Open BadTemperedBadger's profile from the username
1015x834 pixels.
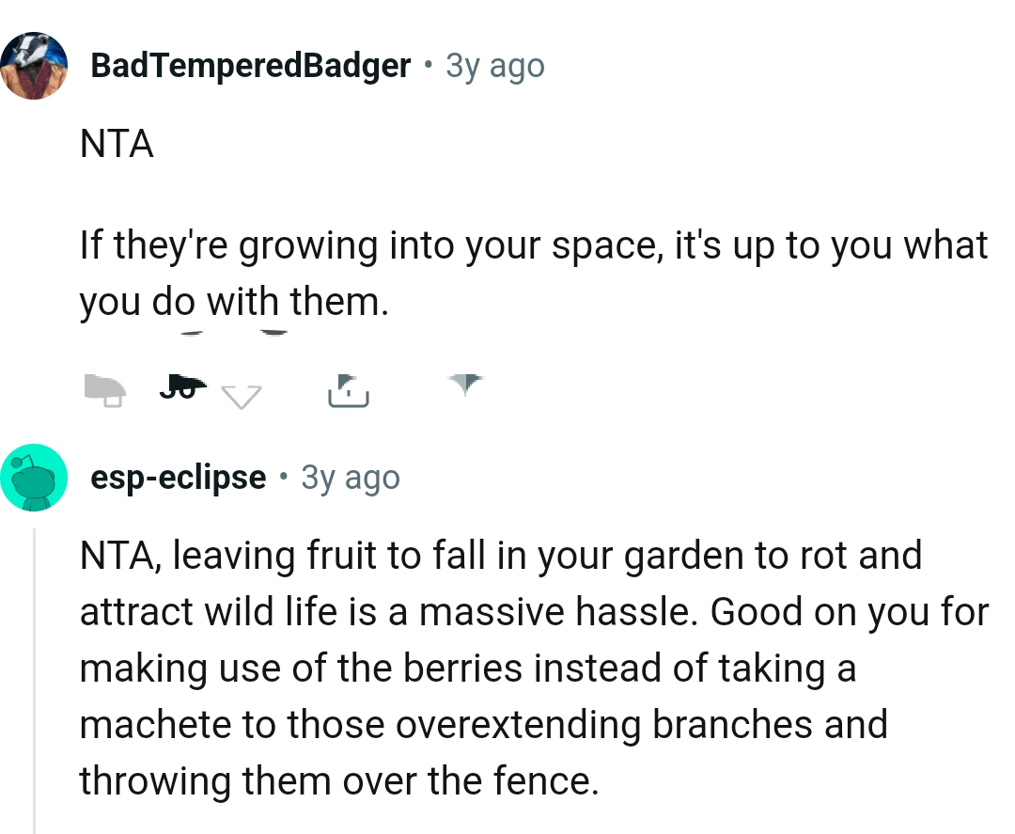pos(250,65)
